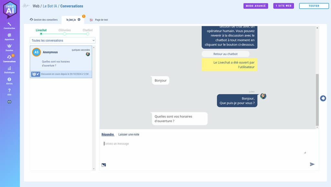Open the Apparence sidebar icon
331x187 pixels.
[x=9, y=36]
